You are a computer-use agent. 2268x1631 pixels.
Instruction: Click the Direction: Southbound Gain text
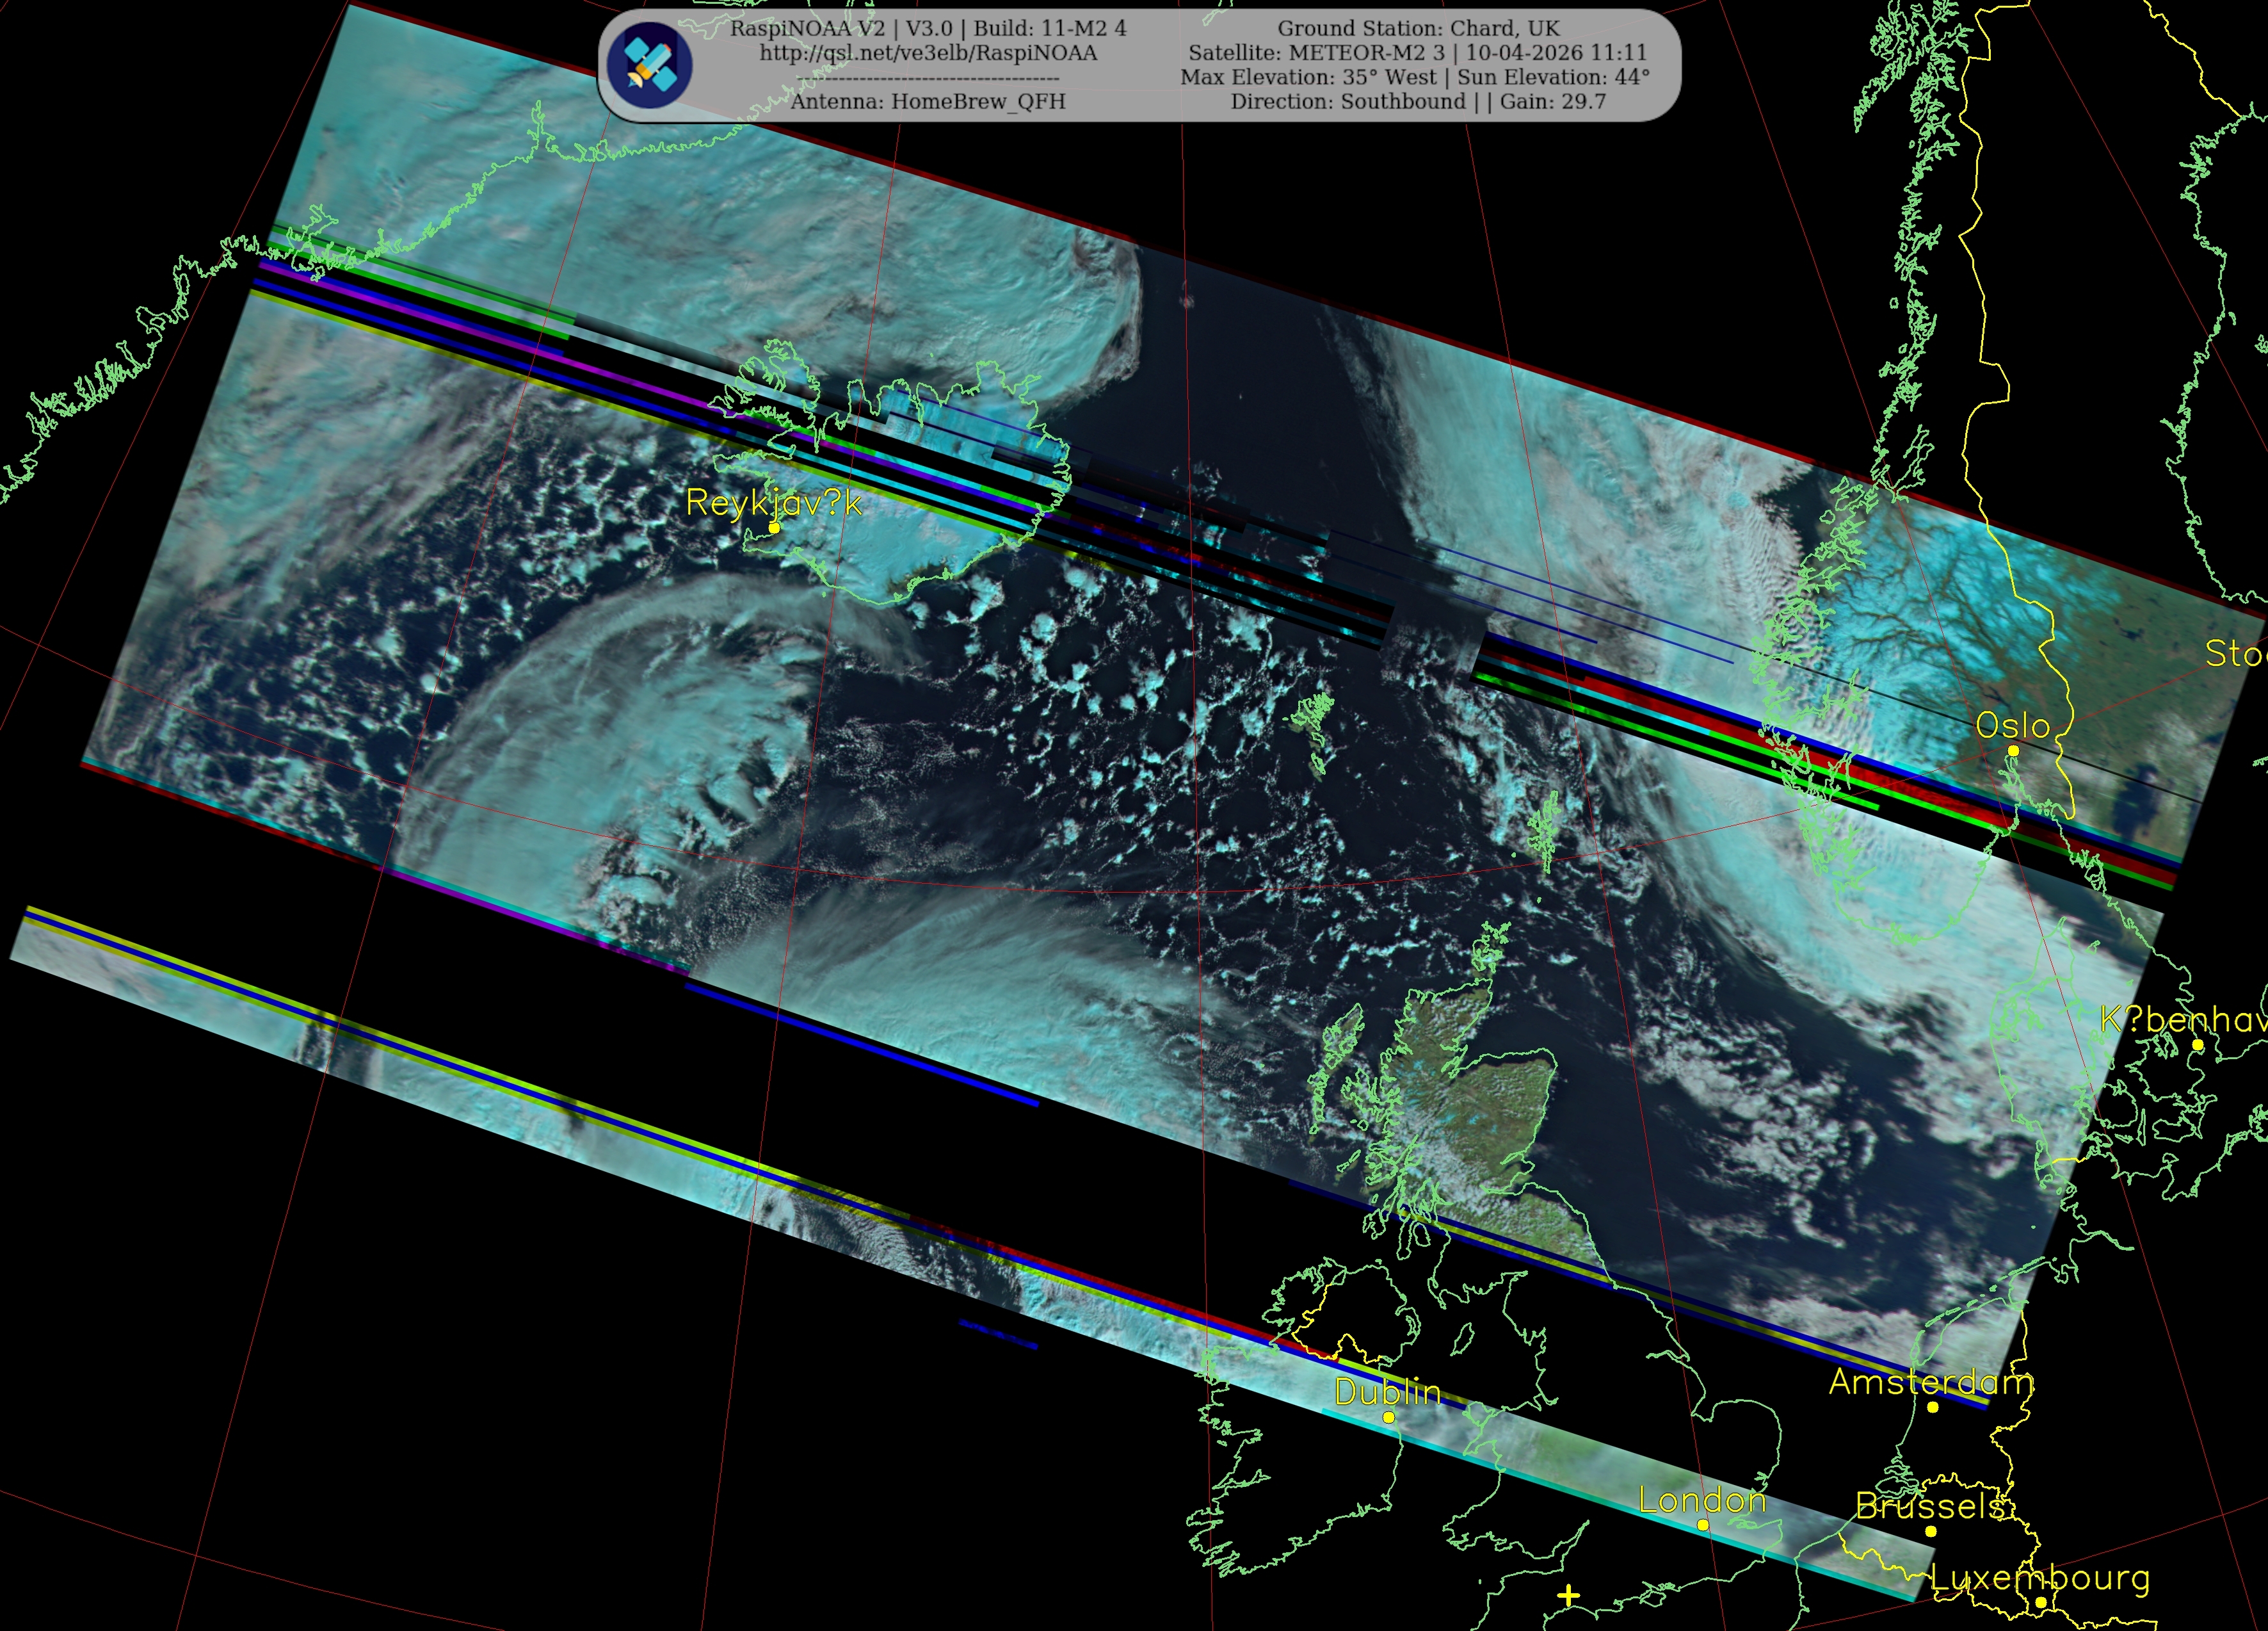coord(1418,101)
